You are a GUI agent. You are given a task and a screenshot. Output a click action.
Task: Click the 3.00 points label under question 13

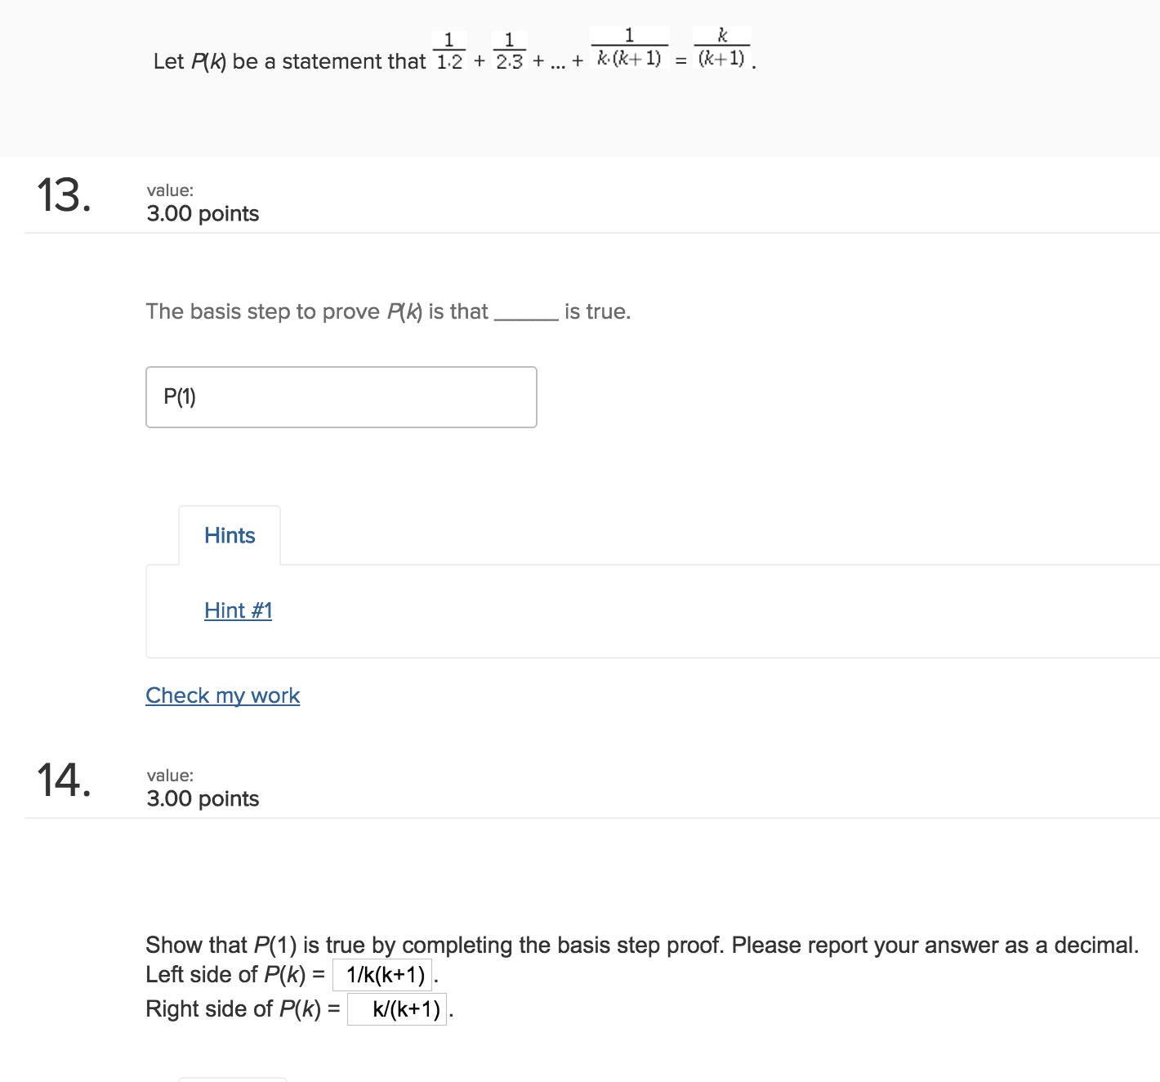(202, 213)
